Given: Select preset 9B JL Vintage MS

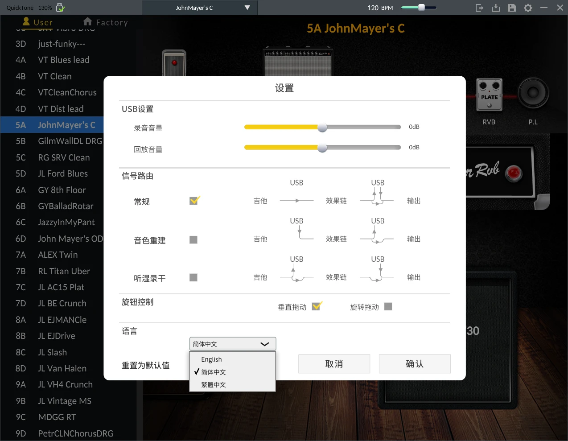Looking at the screenshot, I should point(68,401).
